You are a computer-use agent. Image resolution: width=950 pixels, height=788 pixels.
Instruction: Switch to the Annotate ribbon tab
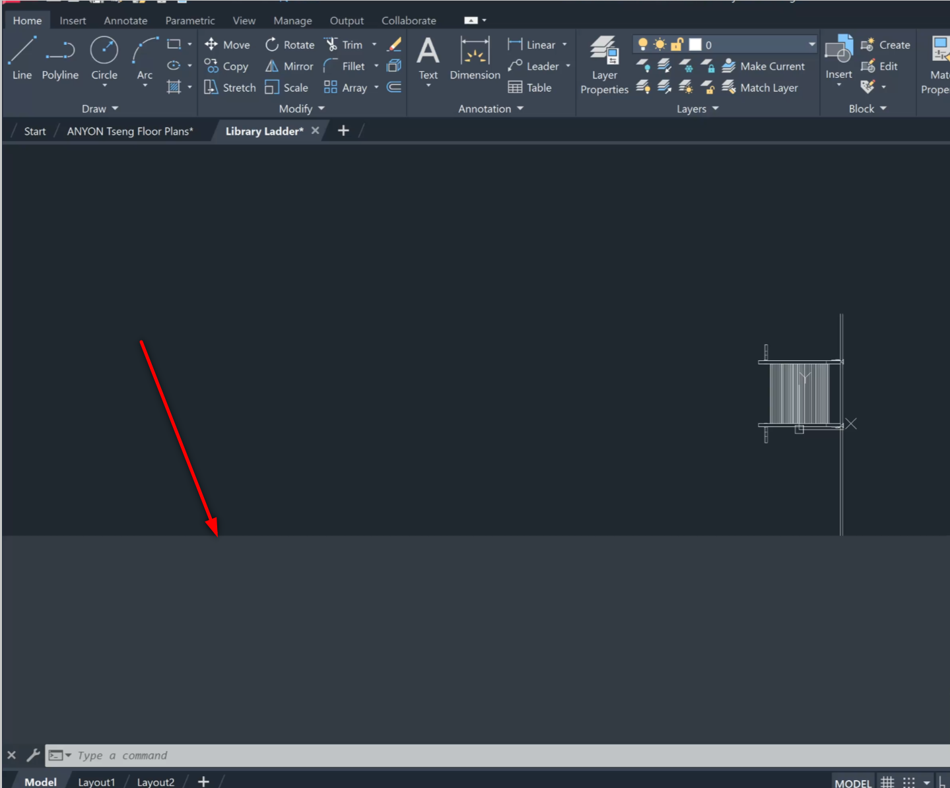coord(125,20)
